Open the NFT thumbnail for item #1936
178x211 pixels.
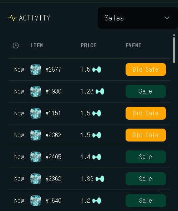tap(36, 91)
